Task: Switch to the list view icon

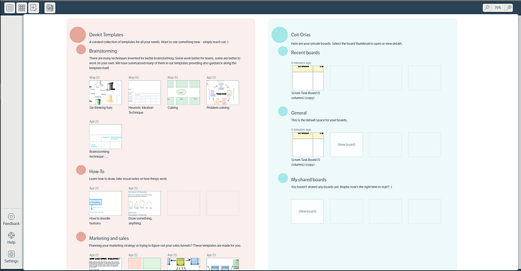Action: click(10, 8)
